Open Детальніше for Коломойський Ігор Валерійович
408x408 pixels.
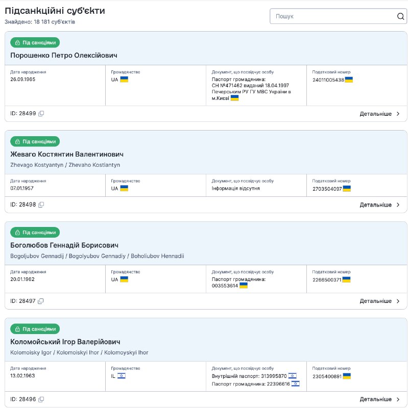[379, 399]
